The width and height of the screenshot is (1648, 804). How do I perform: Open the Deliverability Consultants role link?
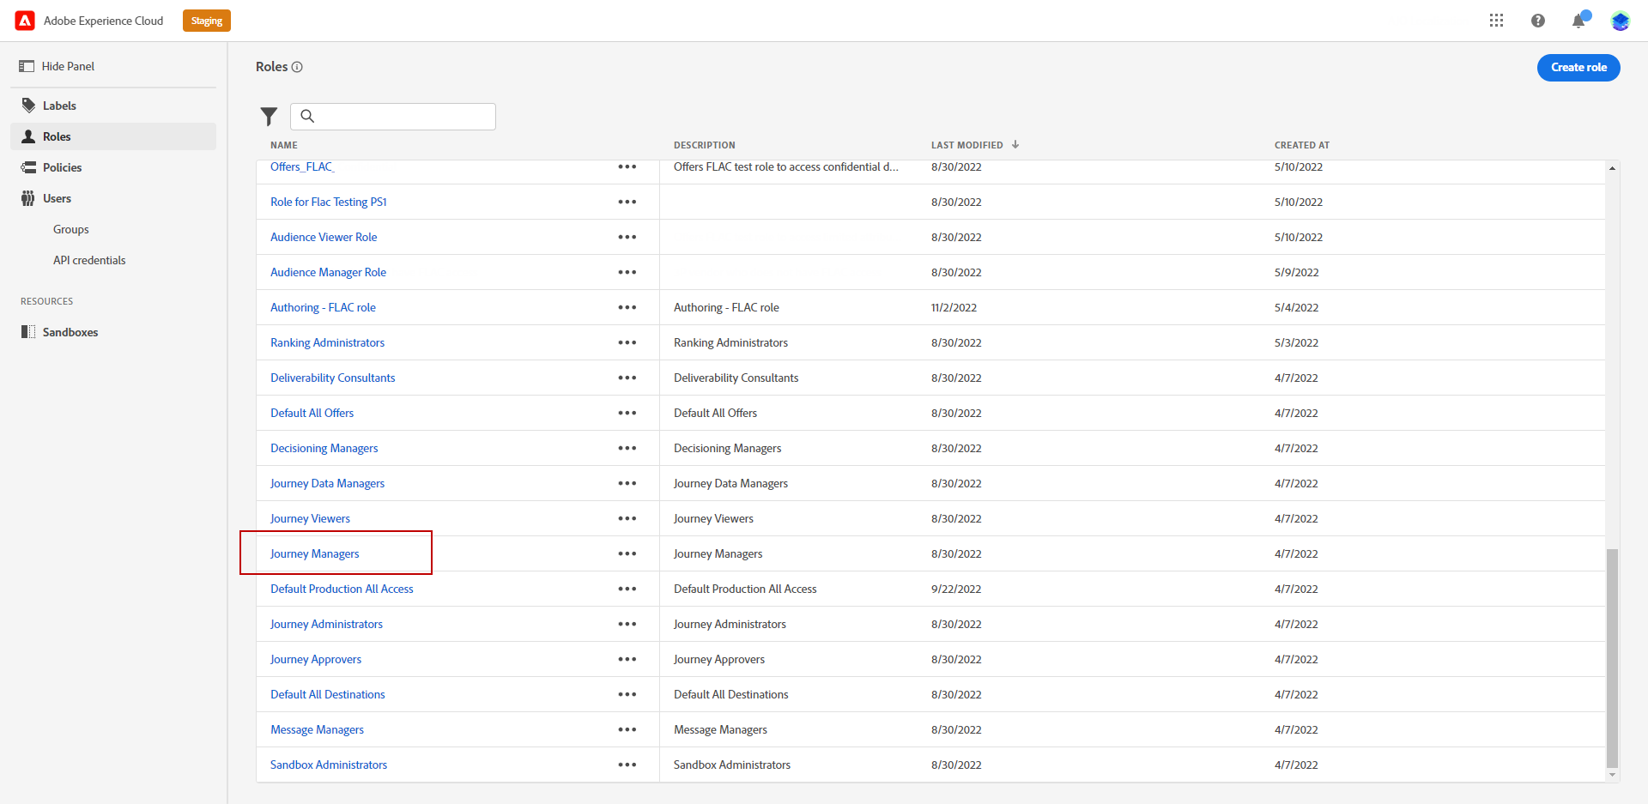pyautogui.click(x=333, y=378)
